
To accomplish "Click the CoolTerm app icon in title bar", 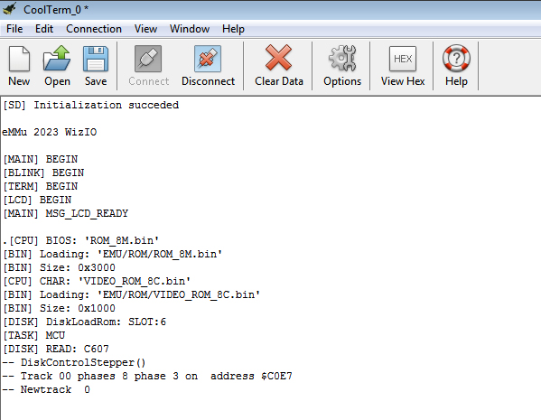I will 9,9.
